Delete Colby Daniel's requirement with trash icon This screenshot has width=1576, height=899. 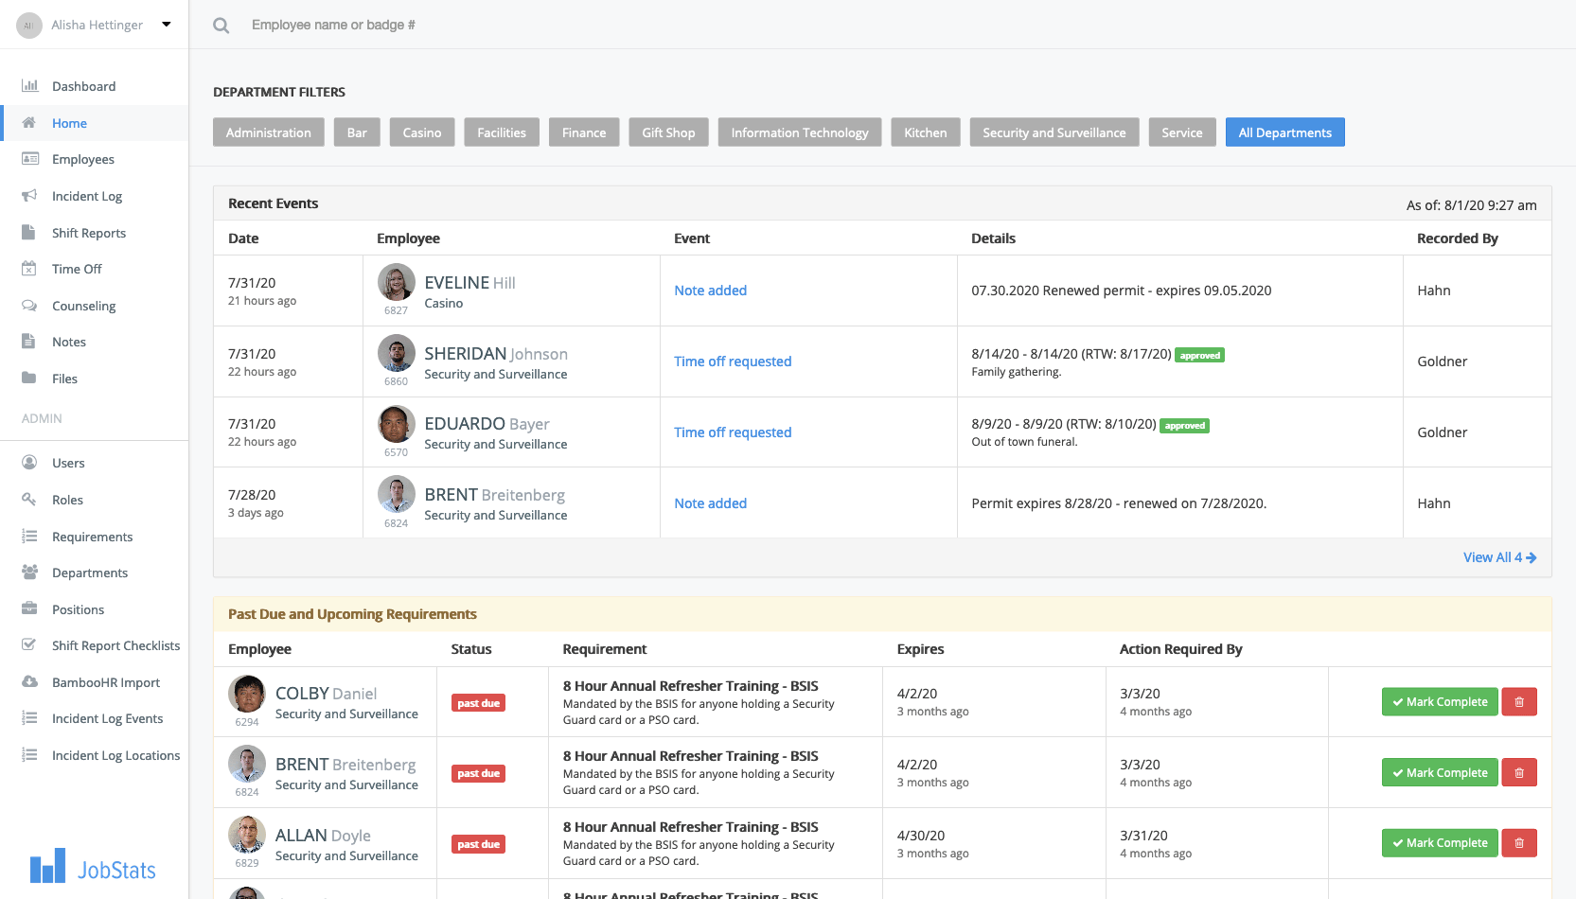pyautogui.click(x=1519, y=702)
